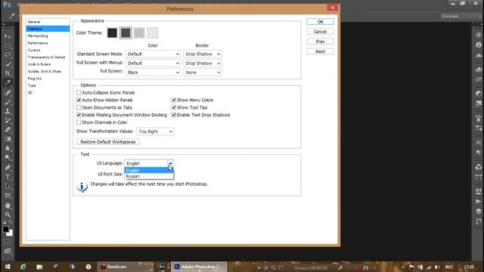
Task: Select the Clone Stamp tool
Action: [x=8, y=111]
